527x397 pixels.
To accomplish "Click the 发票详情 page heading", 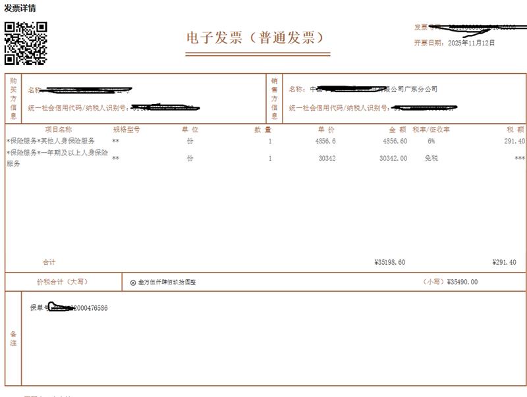I will click(20, 8).
